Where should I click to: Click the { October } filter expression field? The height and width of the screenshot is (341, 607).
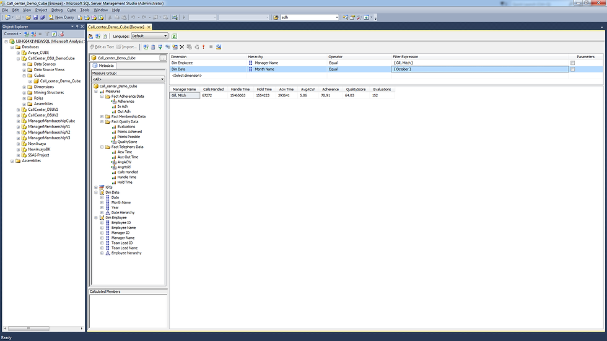coord(480,69)
